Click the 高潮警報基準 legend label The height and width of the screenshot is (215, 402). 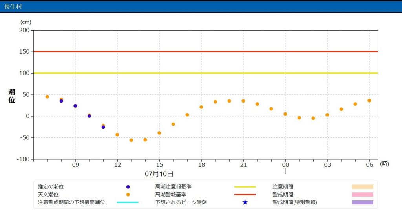[x=170, y=195]
